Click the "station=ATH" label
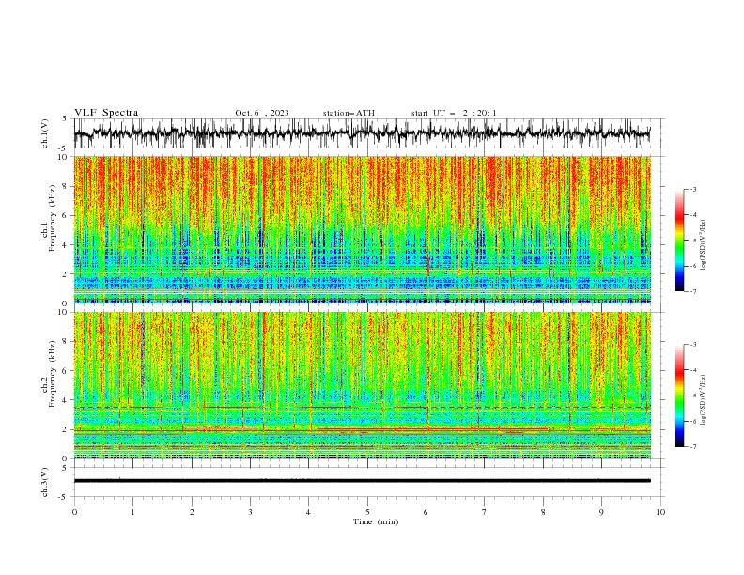The width and height of the screenshot is (744, 575). [349, 113]
